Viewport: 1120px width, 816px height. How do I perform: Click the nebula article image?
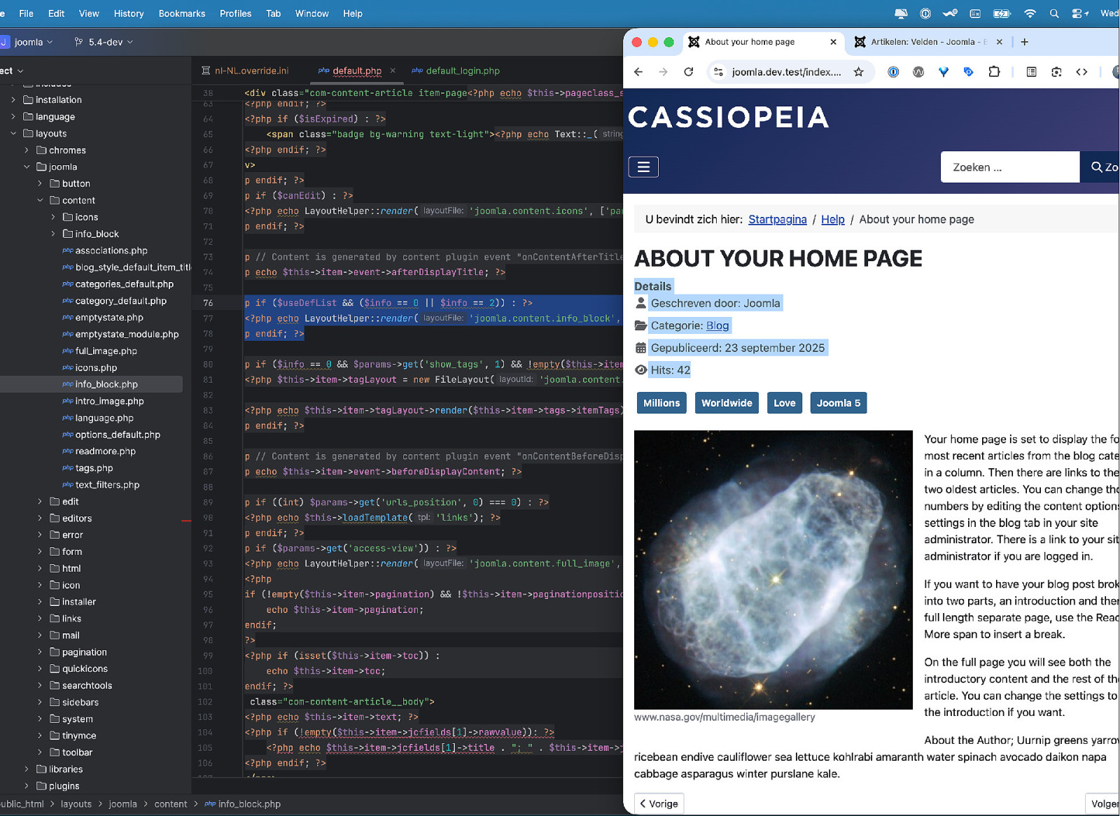click(773, 570)
